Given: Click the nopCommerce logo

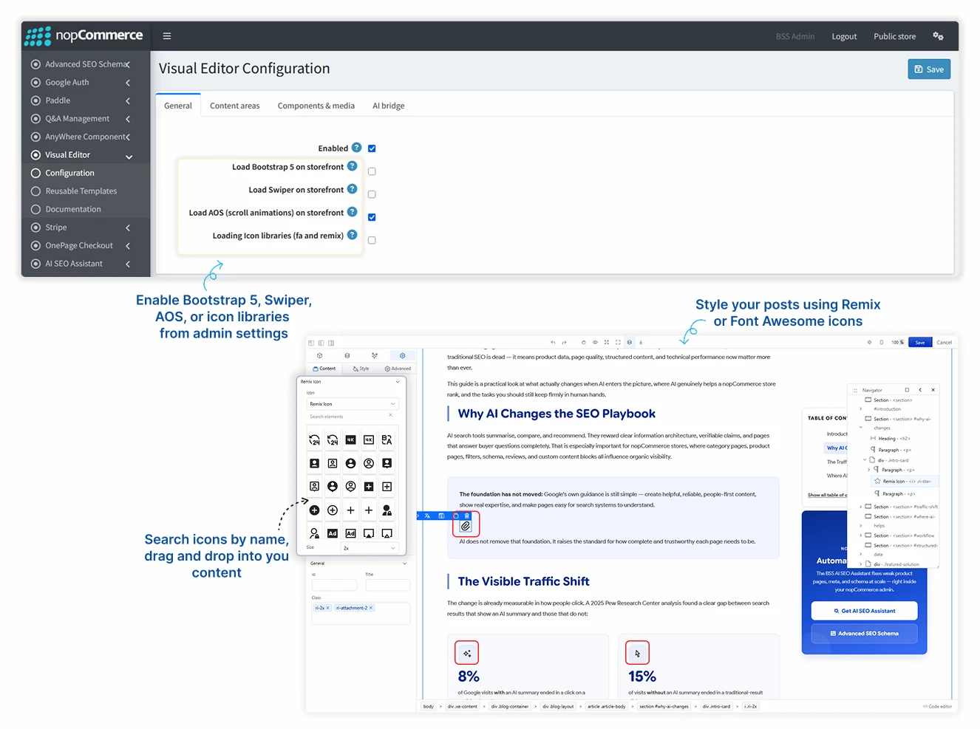Looking at the screenshot, I should (84, 35).
